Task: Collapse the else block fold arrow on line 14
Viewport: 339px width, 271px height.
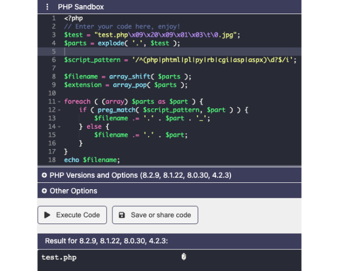Action: point(59,126)
